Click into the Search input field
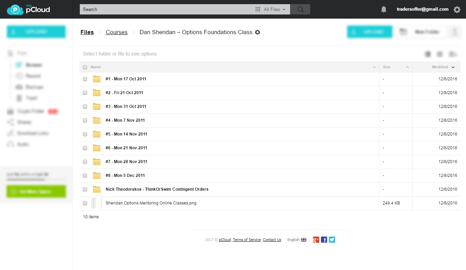The width and height of the screenshot is (466, 270). 167,9
